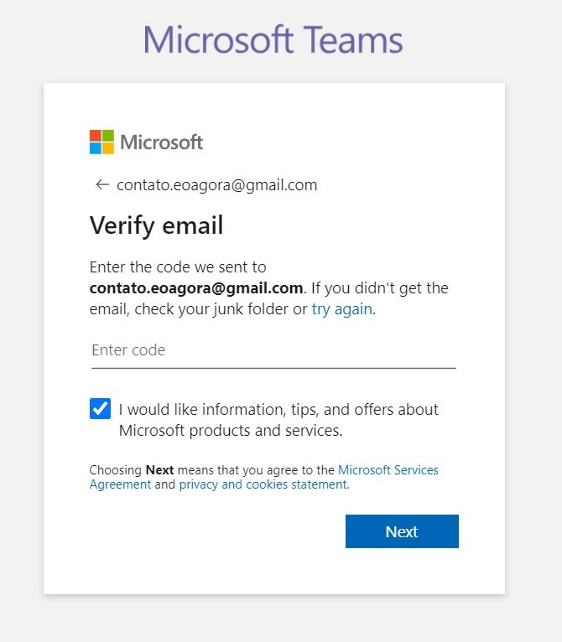Open the 'try again' link
Image resolution: width=562 pixels, height=642 pixels.
342,309
